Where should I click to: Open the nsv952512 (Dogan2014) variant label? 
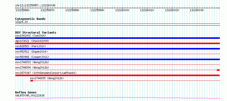click(31, 52)
